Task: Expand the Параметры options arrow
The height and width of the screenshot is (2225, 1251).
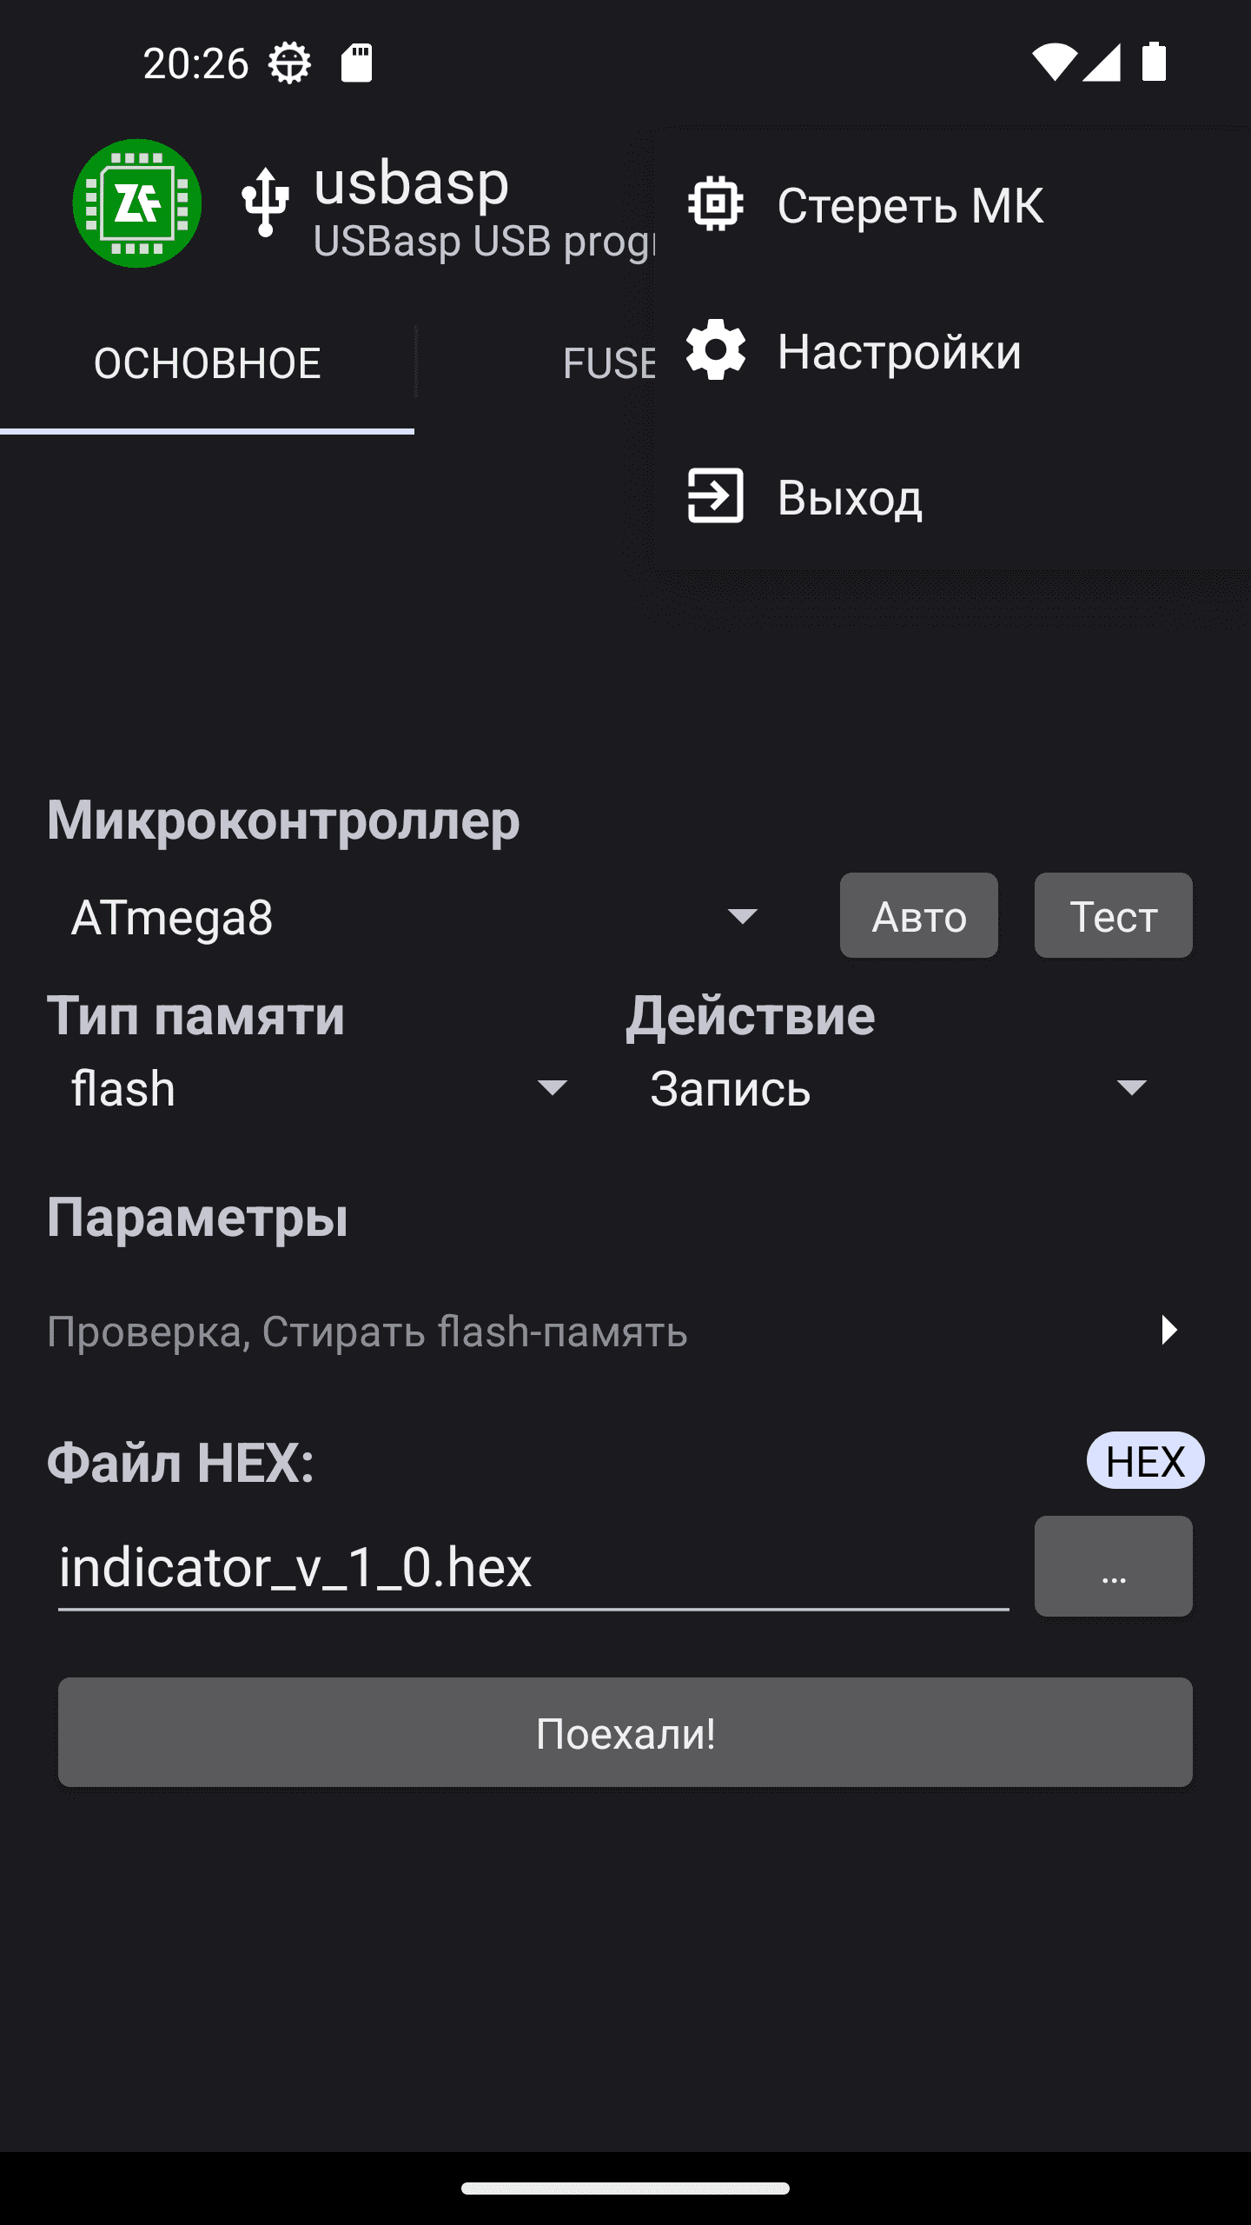Action: (1168, 1330)
